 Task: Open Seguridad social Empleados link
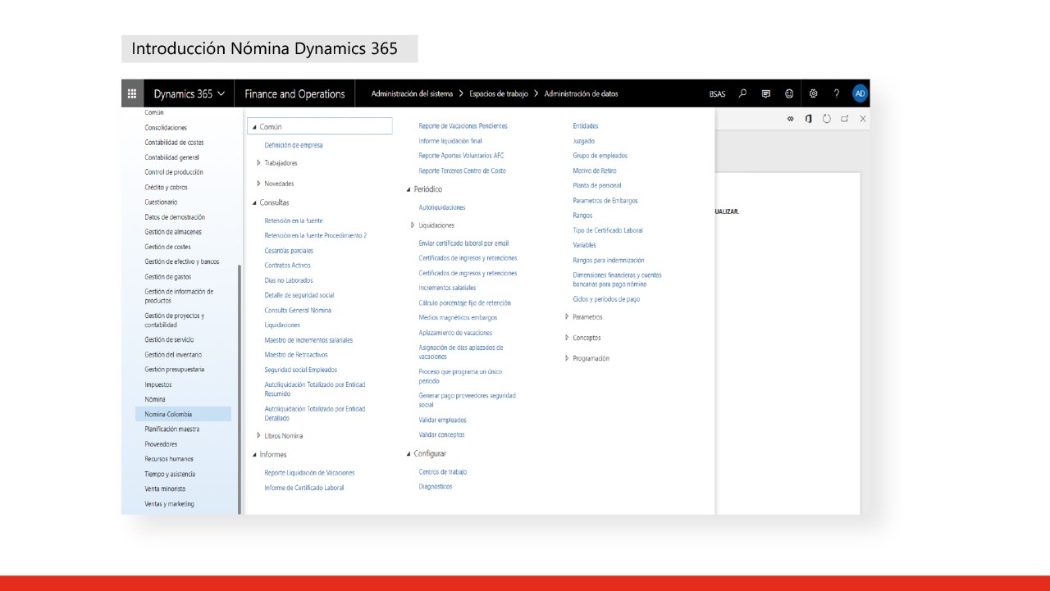(x=301, y=370)
